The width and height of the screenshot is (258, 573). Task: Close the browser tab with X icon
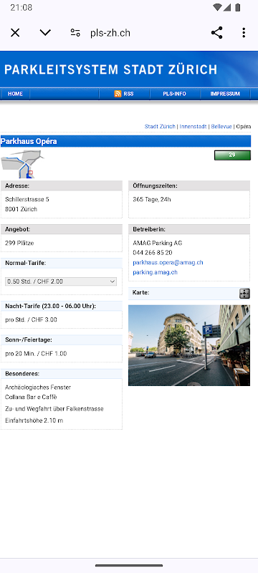(x=15, y=33)
